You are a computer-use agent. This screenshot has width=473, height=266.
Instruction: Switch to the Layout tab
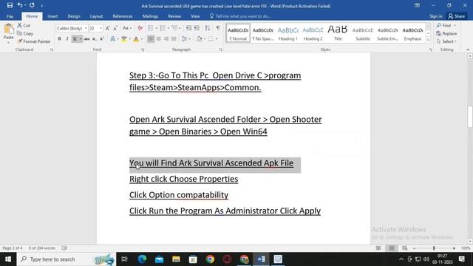click(x=96, y=16)
